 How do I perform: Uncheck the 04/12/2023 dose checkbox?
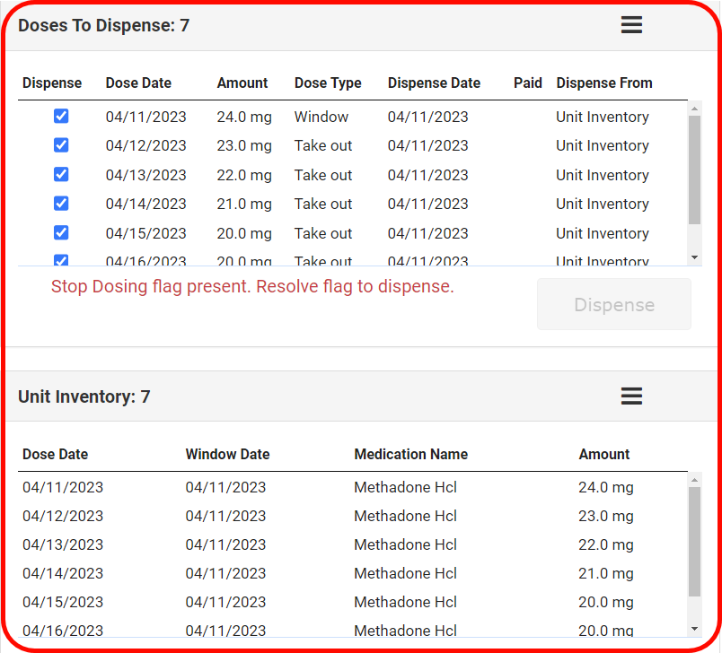pos(61,145)
